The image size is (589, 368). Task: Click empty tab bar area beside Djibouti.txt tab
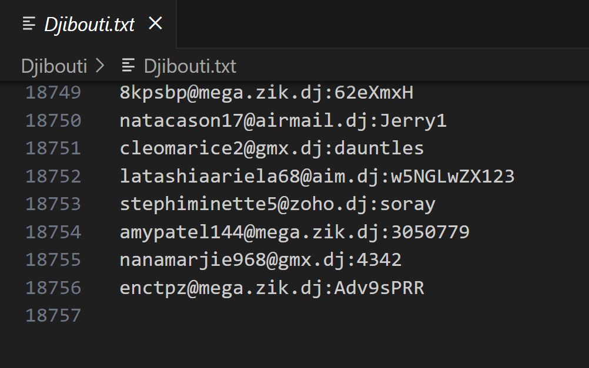382,23
